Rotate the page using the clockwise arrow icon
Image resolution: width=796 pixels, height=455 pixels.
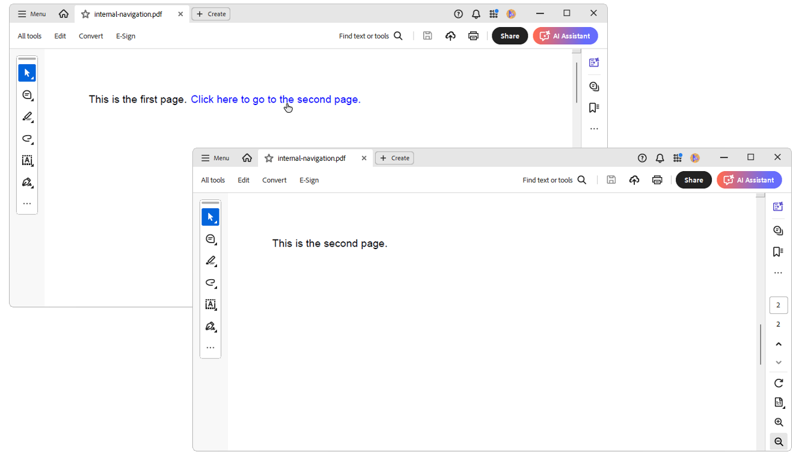[779, 383]
